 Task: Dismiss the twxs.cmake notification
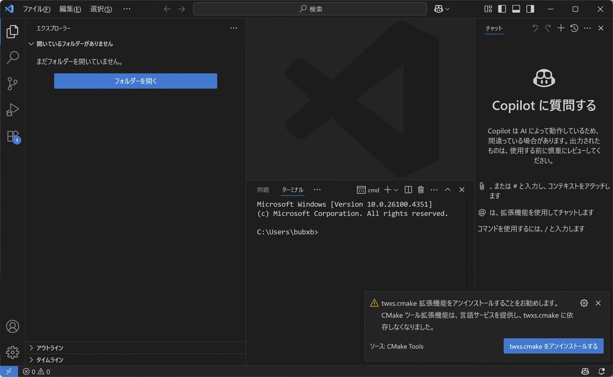(598, 303)
